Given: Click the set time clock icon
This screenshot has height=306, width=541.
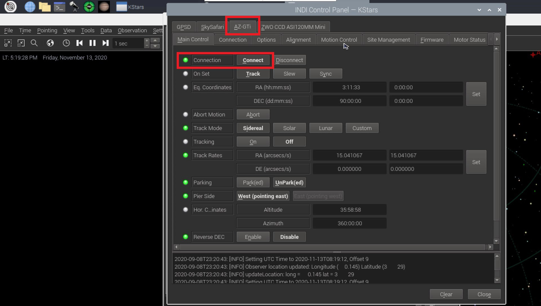Looking at the screenshot, I should point(66,43).
